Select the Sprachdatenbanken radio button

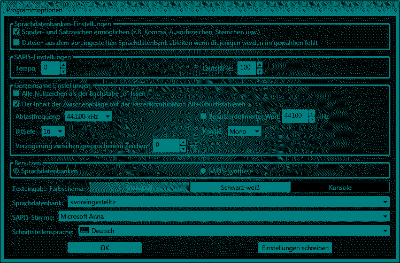pos(16,171)
